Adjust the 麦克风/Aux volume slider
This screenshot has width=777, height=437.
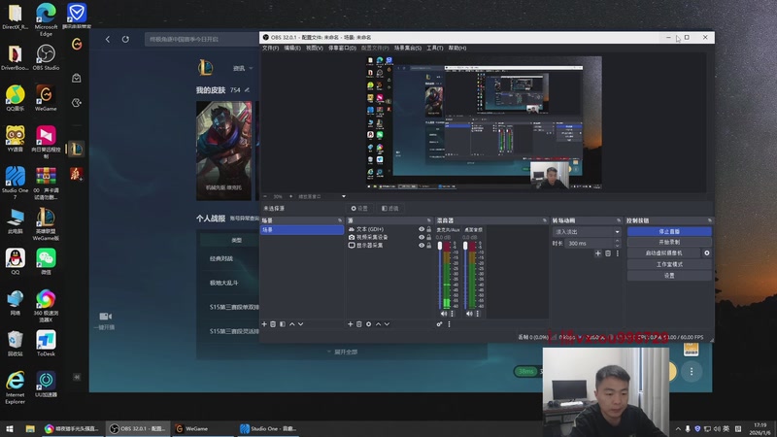coord(440,247)
